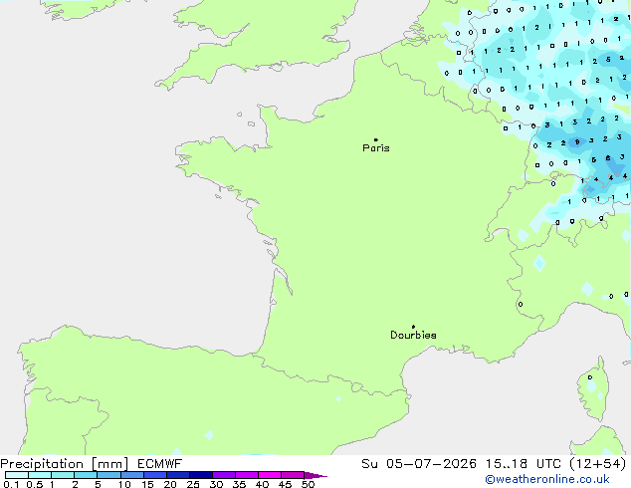Screen dimensions: 631x488
Task: Pick the 5–10 mm legend swatch
Action: [x=108, y=475]
